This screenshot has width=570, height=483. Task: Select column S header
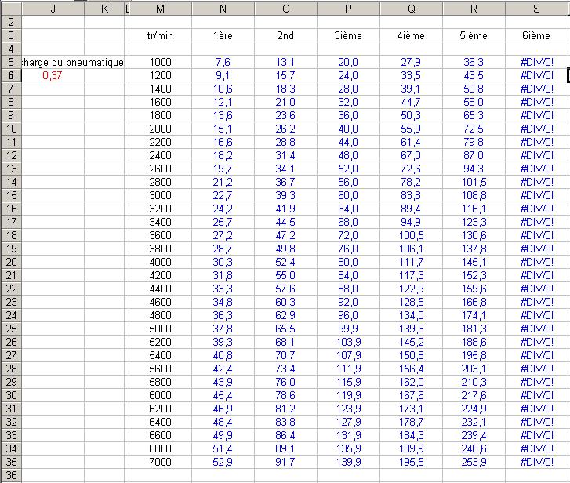click(536, 9)
